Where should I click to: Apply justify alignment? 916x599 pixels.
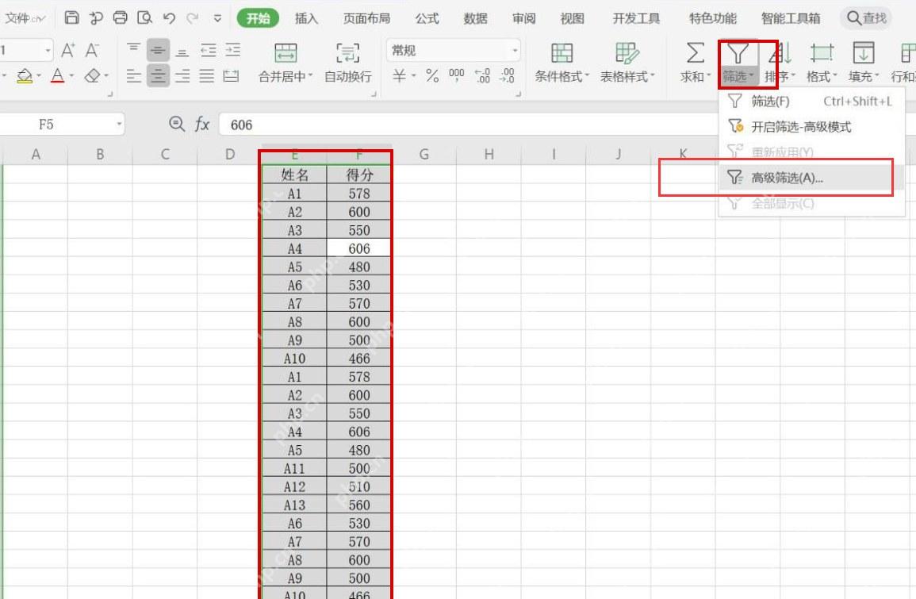pyautogui.click(x=206, y=75)
